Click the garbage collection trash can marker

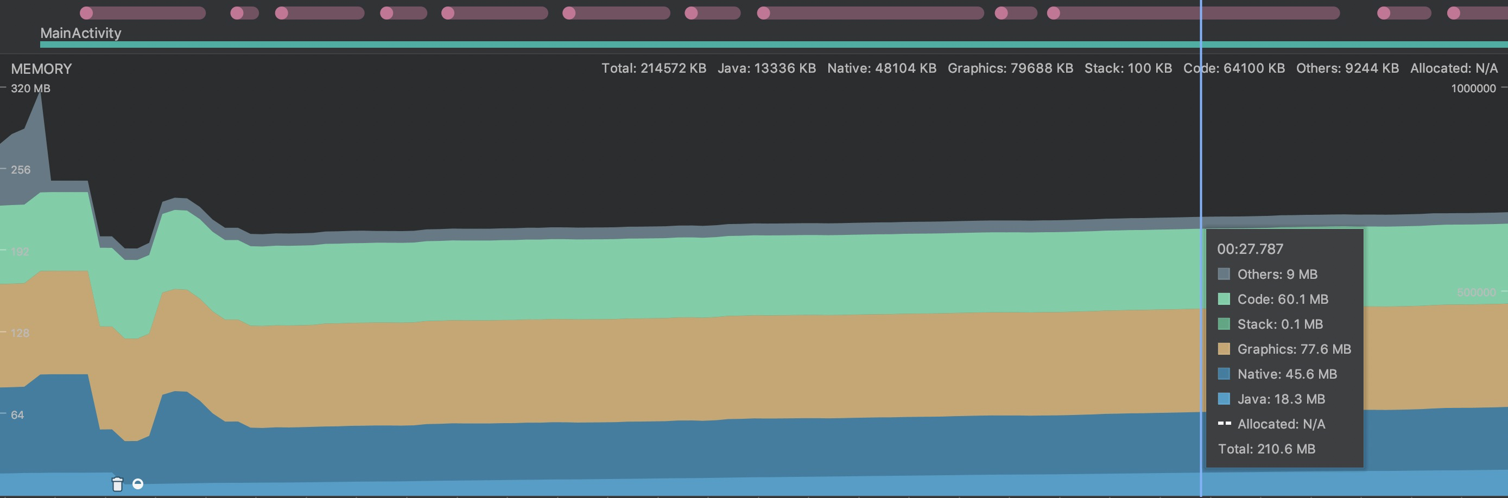117,484
